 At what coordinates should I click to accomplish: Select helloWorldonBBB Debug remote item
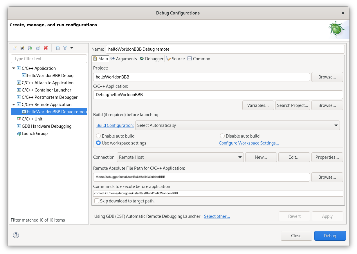click(x=49, y=112)
